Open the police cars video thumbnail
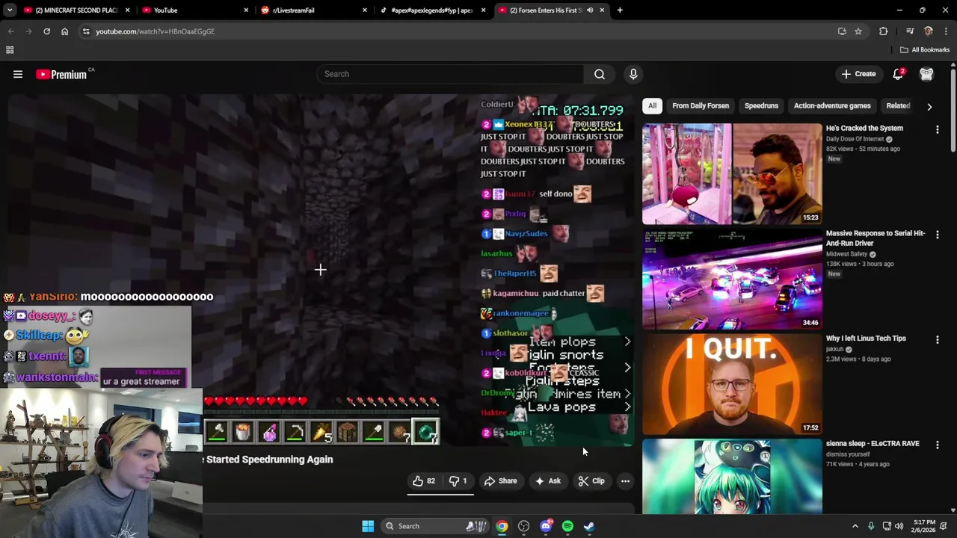The height and width of the screenshot is (538, 957). [732, 279]
